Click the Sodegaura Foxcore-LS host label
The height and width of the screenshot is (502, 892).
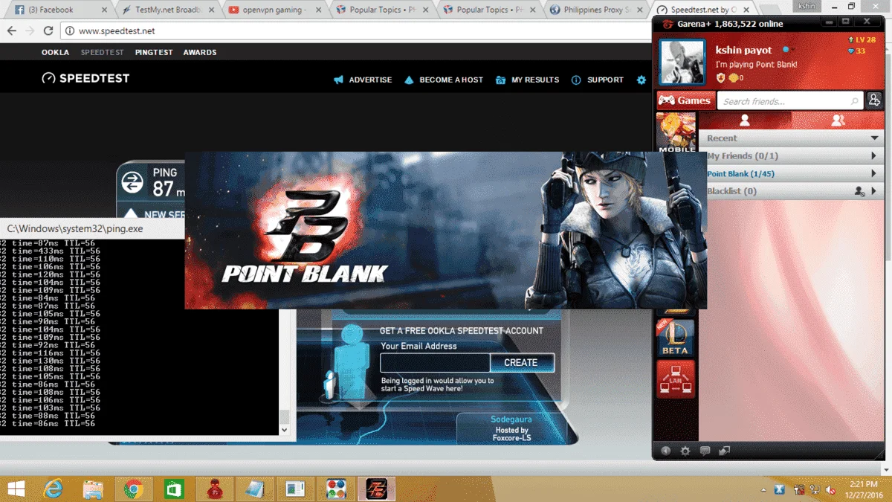511,429
